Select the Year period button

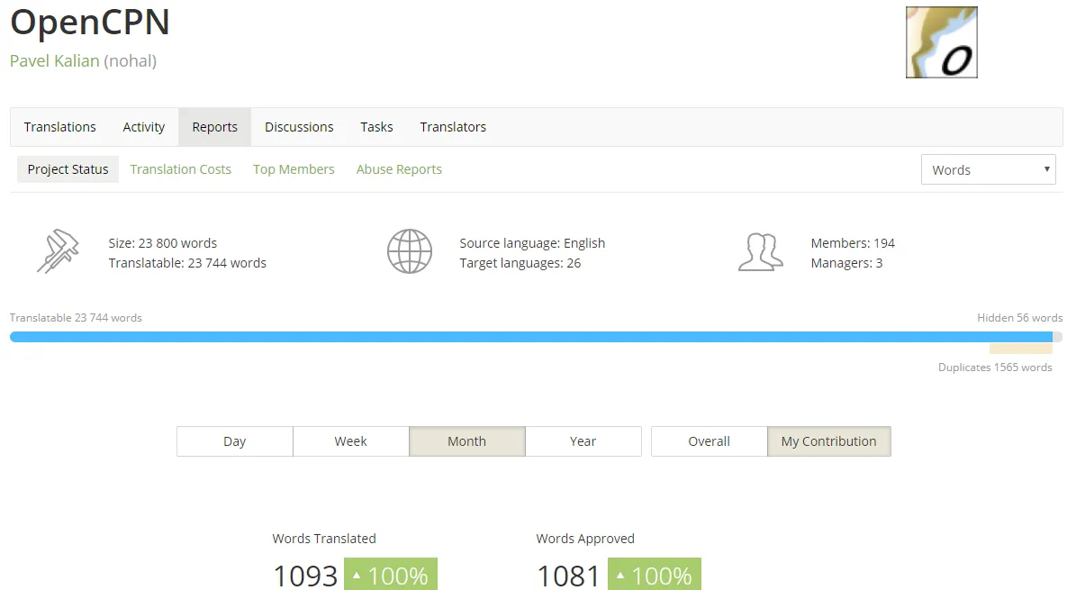click(583, 441)
